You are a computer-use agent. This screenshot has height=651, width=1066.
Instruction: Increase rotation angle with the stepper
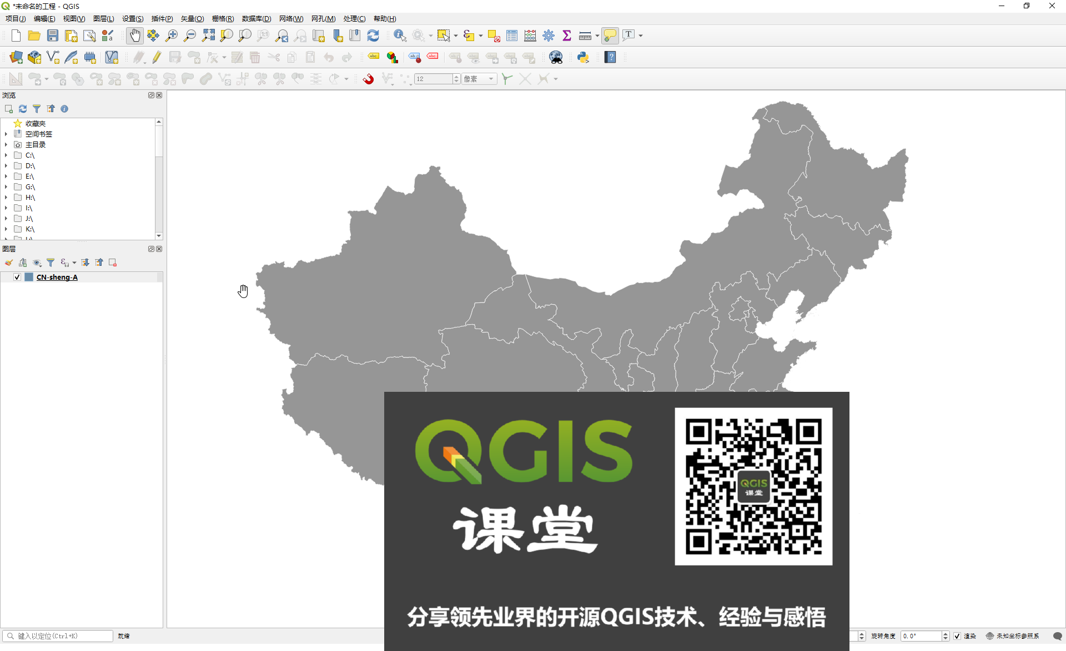point(946,633)
